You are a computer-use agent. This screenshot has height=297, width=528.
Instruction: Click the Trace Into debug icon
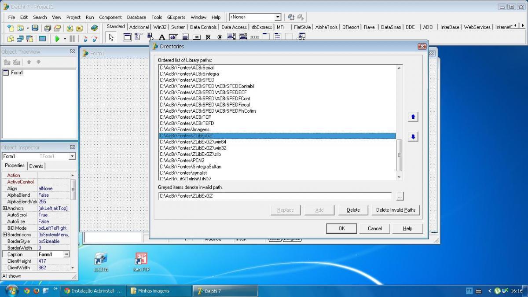85,39
